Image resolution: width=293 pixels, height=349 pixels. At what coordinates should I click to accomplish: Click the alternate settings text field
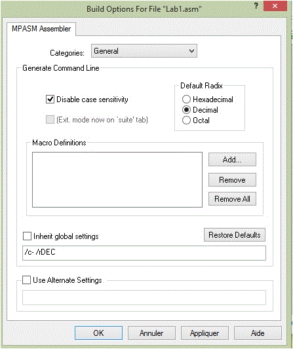click(144, 297)
